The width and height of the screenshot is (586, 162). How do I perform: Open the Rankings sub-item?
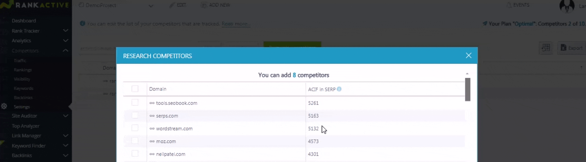pos(23,70)
